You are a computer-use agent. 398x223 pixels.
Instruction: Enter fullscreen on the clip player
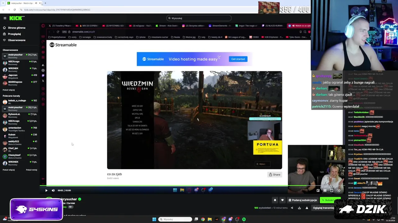[x=332, y=190]
